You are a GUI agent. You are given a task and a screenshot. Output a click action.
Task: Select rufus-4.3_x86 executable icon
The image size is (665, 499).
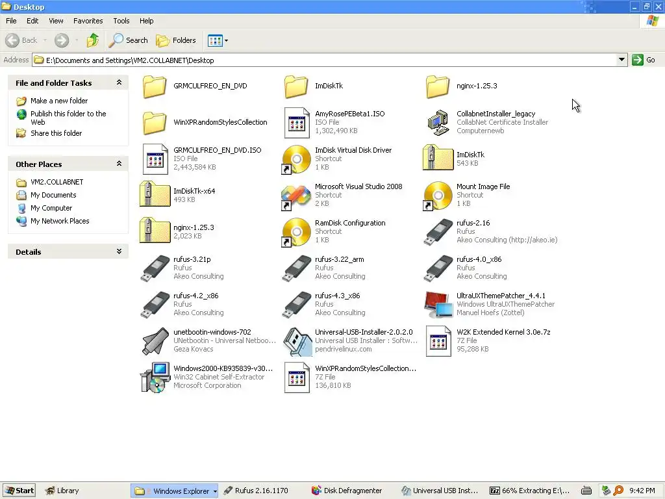(296, 305)
